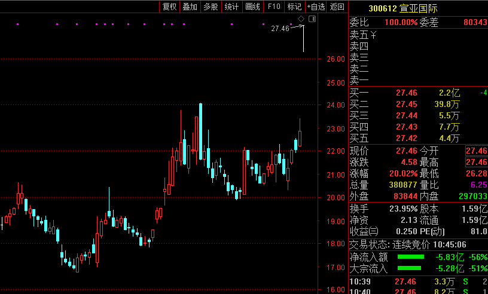Open the 叠加 overlay option
The height and width of the screenshot is (294, 488).
coord(190,7)
